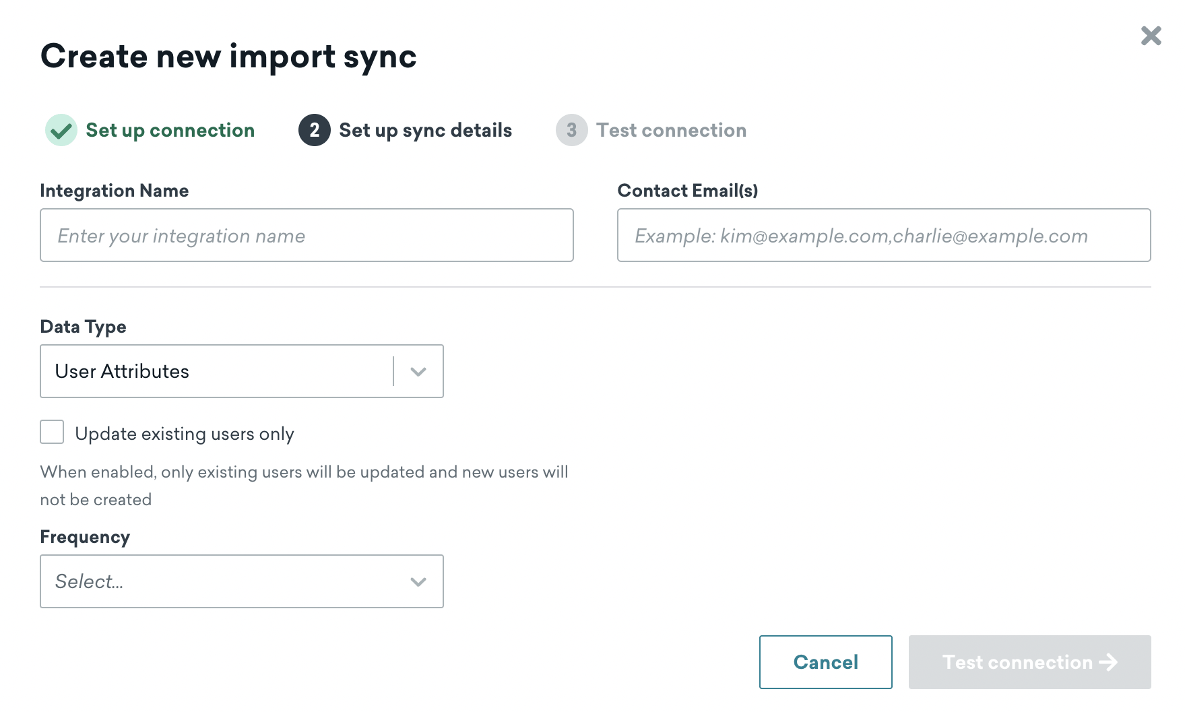Enable the Update existing users only checkbox
Viewport: 1185px width, 712px height.
point(52,432)
